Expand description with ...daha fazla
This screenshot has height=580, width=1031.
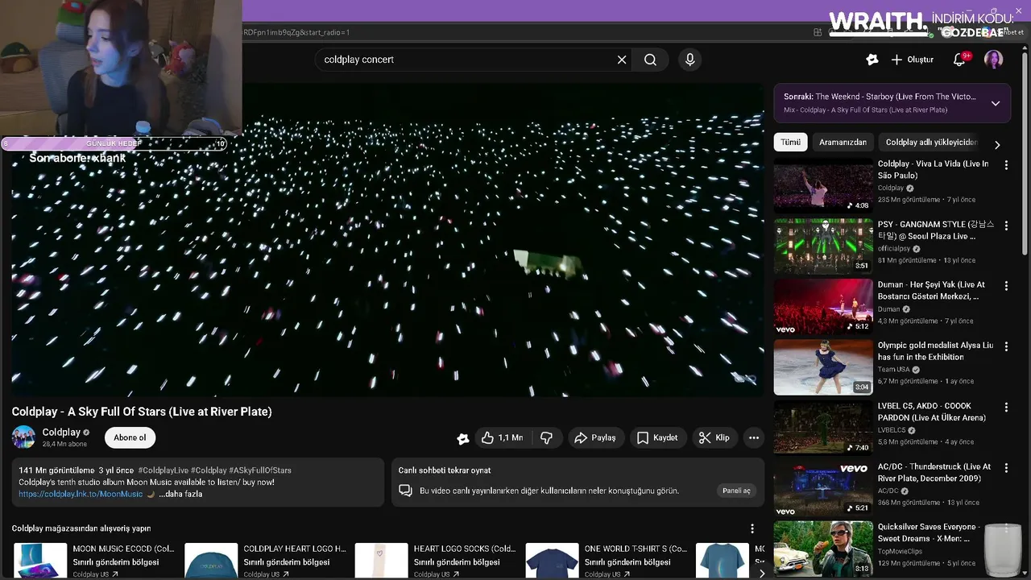click(180, 494)
